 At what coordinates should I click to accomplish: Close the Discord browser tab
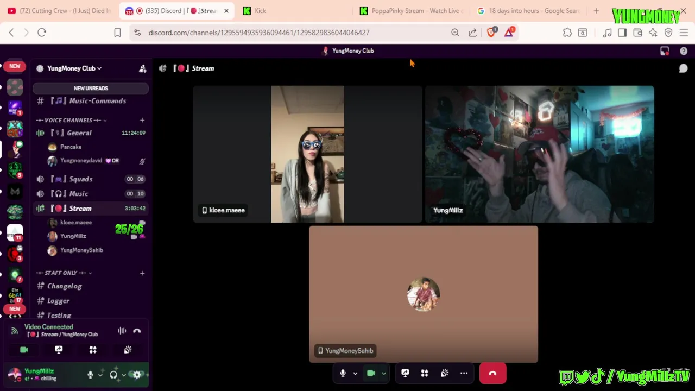tap(226, 11)
